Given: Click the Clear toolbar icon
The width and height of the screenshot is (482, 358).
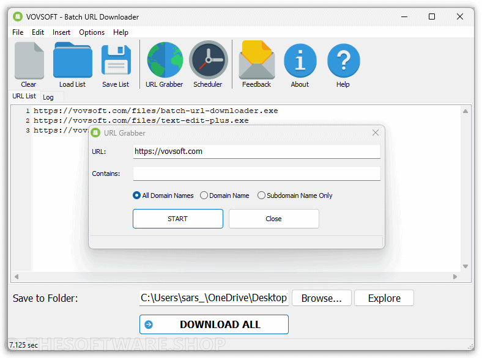Looking at the screenshot, I should [x=29, y=61].
